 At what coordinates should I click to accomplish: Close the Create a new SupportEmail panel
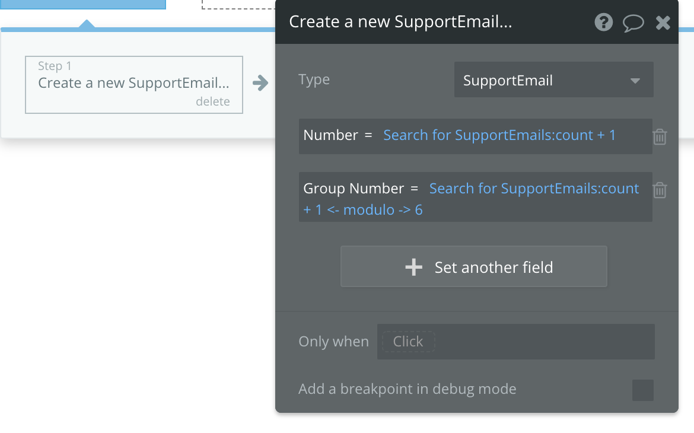663,23
